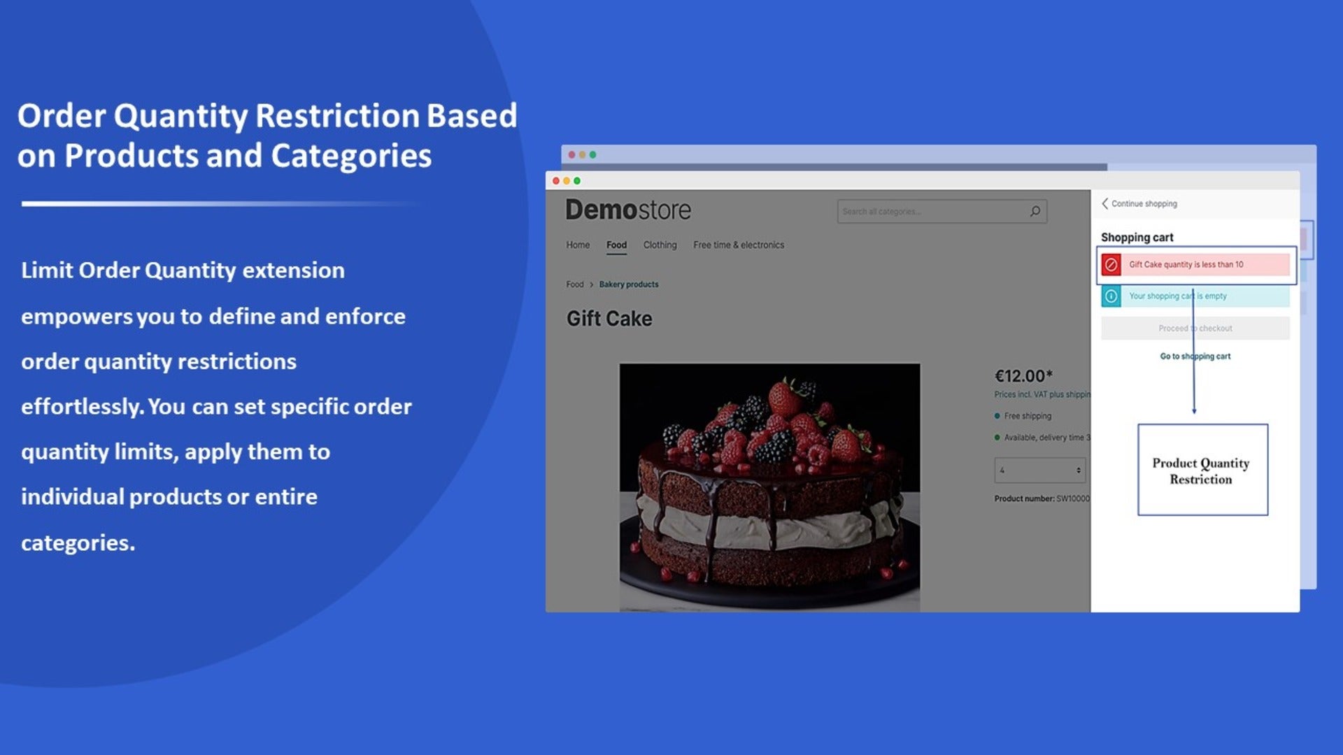Click the red error icon beside Gift Cake warning
This screenshot has height=755, width=1343.
pos(1111,265)
